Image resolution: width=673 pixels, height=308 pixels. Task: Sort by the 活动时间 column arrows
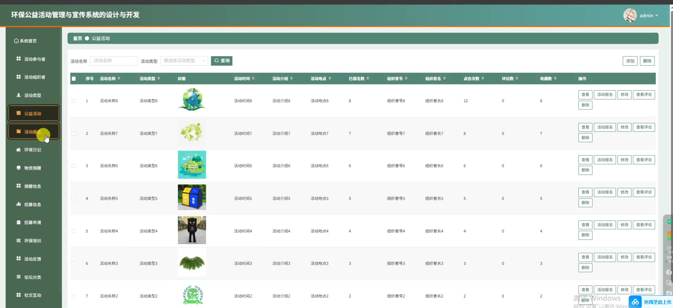(x=253, y=78)
